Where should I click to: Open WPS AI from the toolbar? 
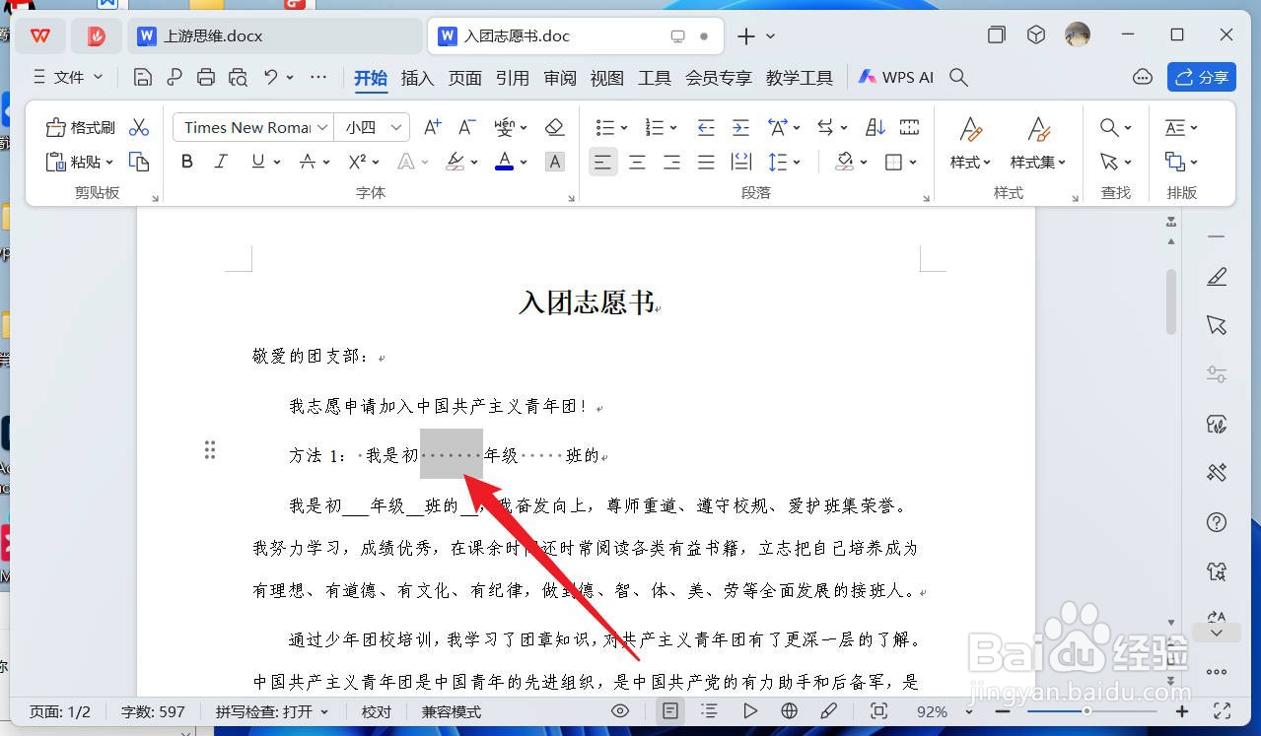894,77
